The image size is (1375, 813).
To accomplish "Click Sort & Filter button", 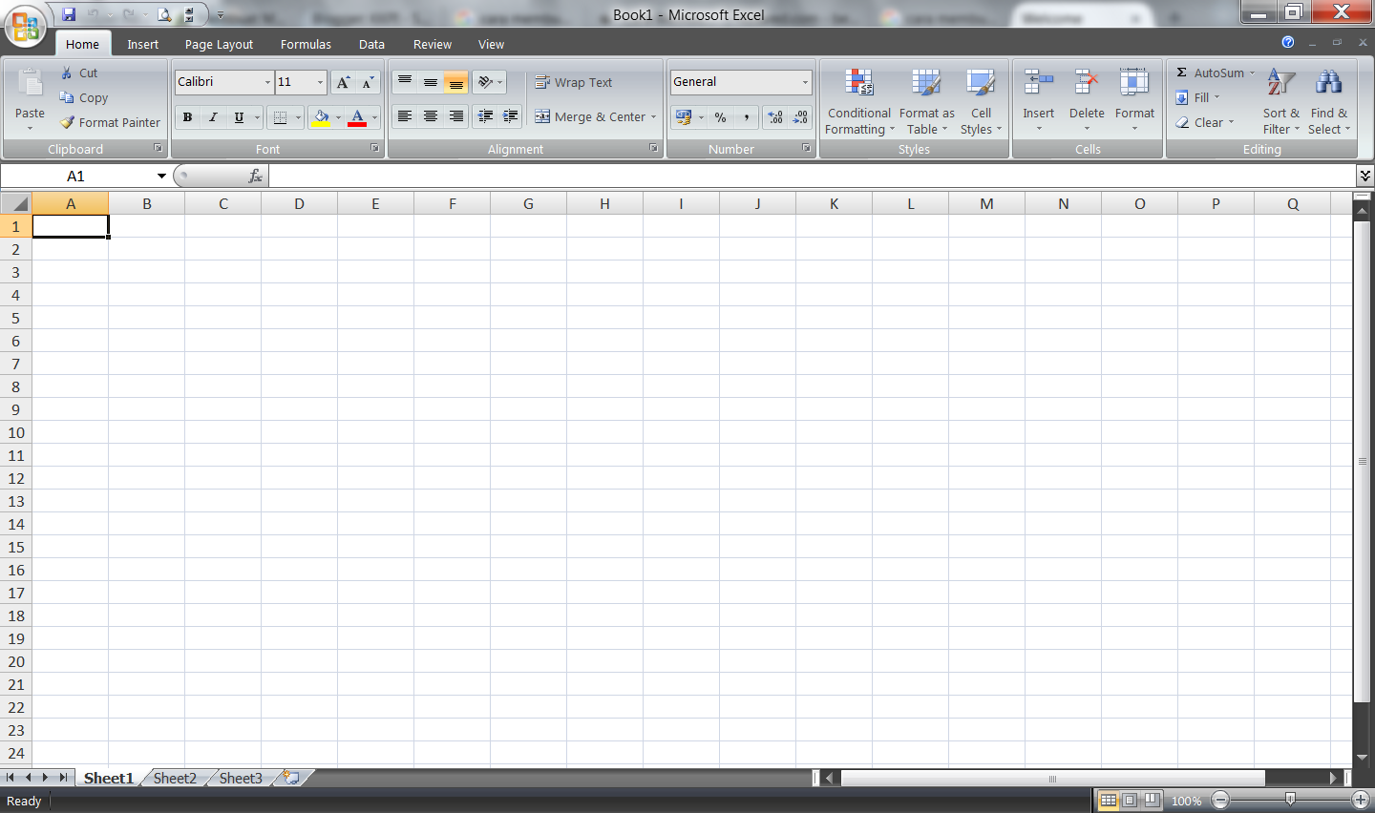I will pyautogui.click(x=1281, y=101).
